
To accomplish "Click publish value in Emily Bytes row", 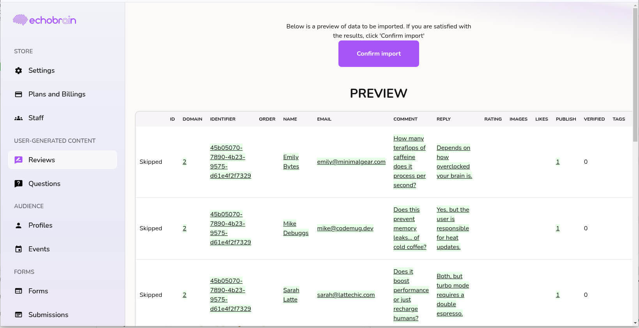I will click(558, 162).
